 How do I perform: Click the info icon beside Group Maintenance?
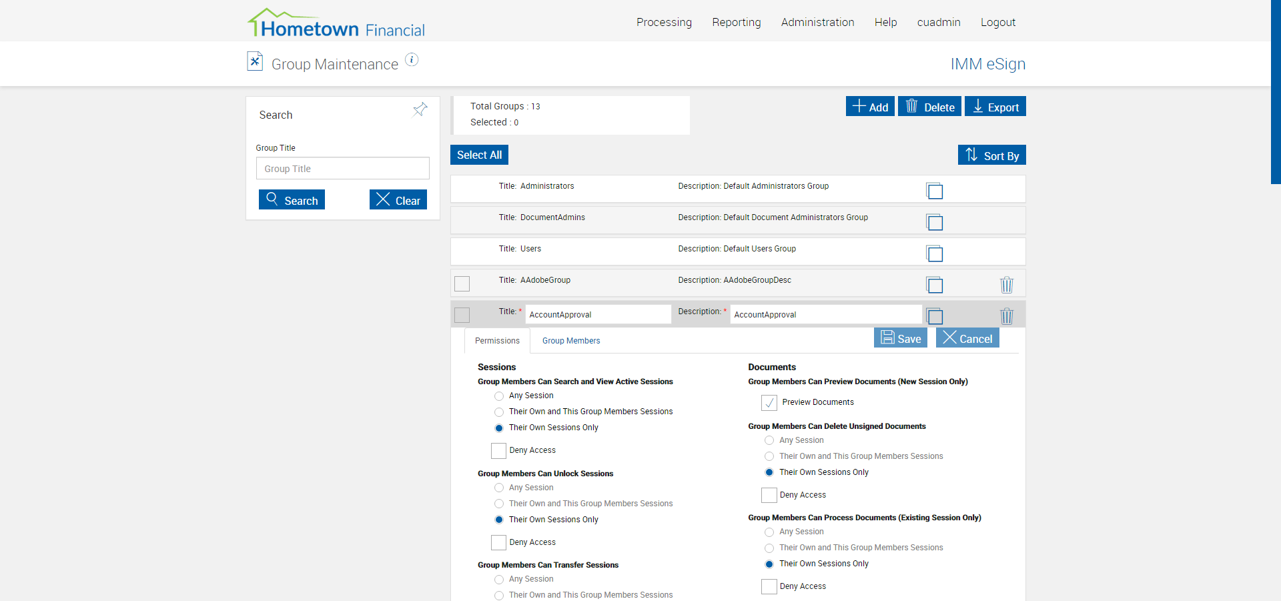pyautogui.click(x=412, y=60)
